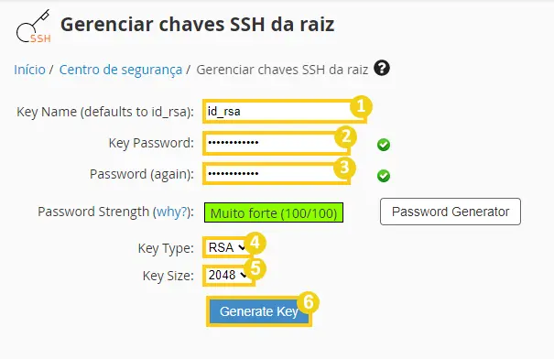Click green checkmark beside Password (again)
This screenshot has width=554, height=359.
click(x=384, y=176)
